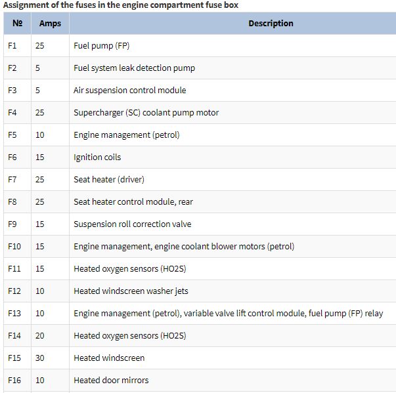Click the "№" column header
Screen dimensions: 396x393
click(18, 23)
